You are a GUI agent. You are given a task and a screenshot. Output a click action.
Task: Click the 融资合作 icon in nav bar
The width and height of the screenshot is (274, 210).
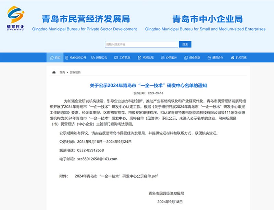click(x=209, y=57)
